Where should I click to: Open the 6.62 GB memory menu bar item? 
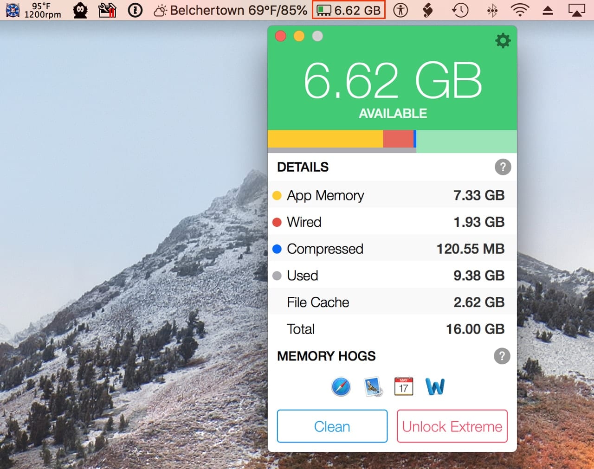point(349,10)
